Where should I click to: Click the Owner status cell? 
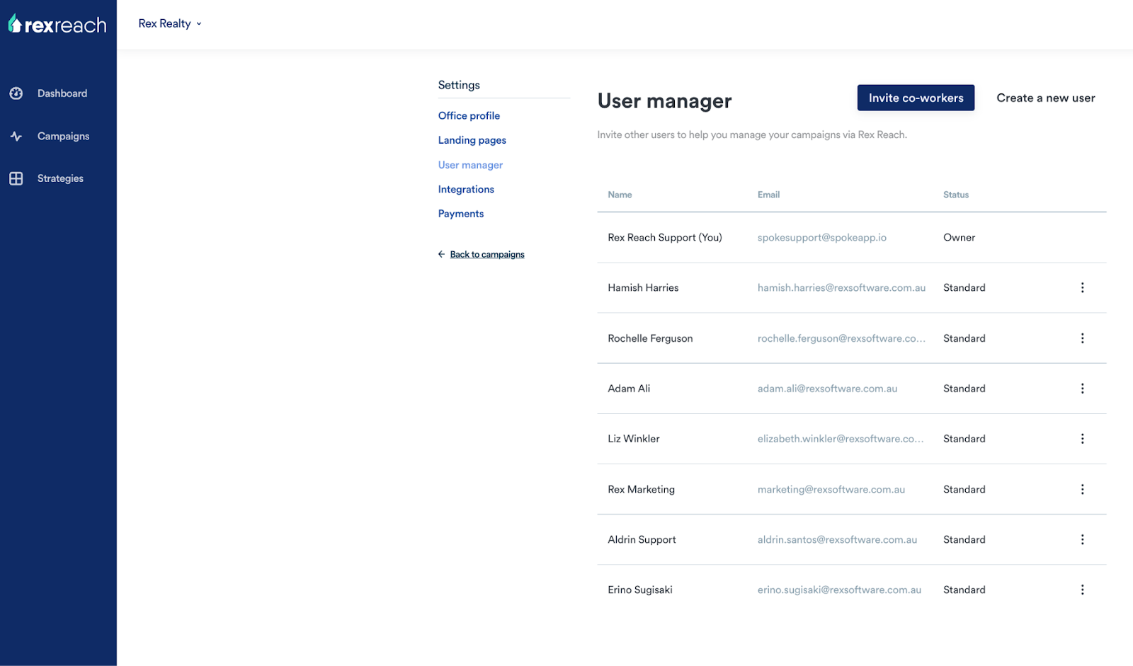pos(959,237)
